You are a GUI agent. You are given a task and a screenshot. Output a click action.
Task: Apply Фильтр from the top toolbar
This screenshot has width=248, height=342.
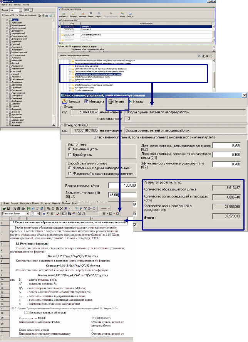(x=99, y=15)
